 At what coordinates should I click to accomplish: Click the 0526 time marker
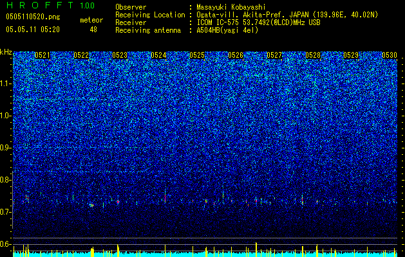pos(236,55)
